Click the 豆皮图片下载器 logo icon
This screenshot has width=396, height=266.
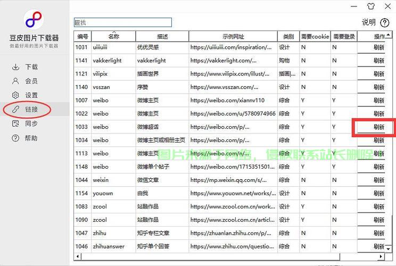[34, 20]
